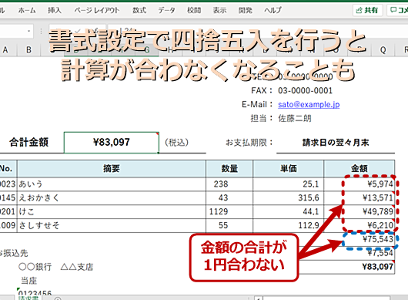
Task: Select amount cell ¥13,571
Action: click(x=360, y=198)
